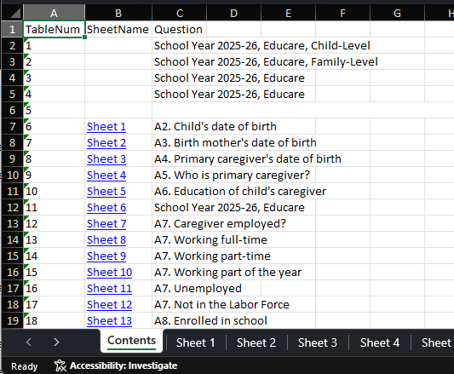
Task: Click the Ready status indicator
Action: [25, 366]
